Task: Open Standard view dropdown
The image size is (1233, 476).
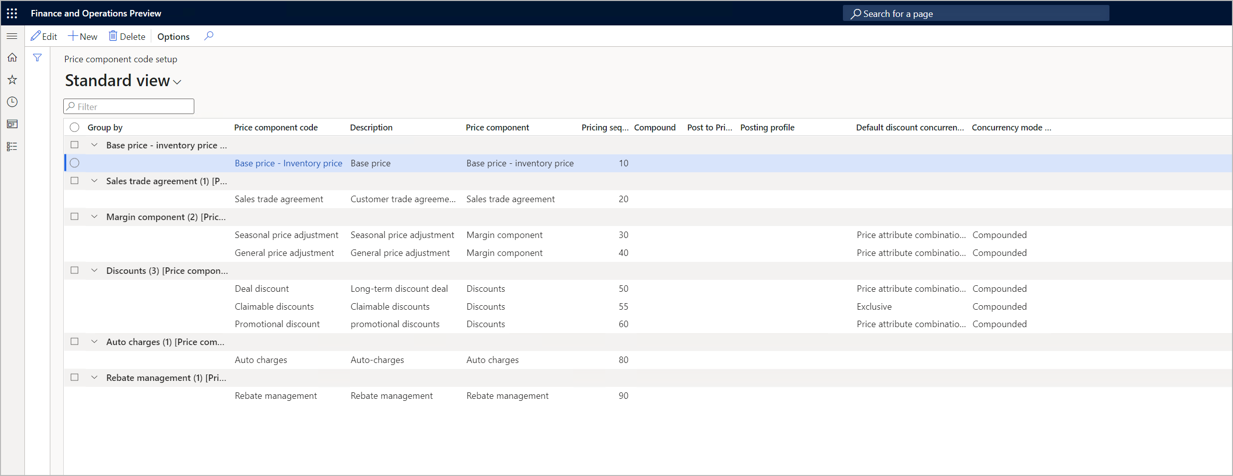Action: pyautogui.click(x=123, y=81)
